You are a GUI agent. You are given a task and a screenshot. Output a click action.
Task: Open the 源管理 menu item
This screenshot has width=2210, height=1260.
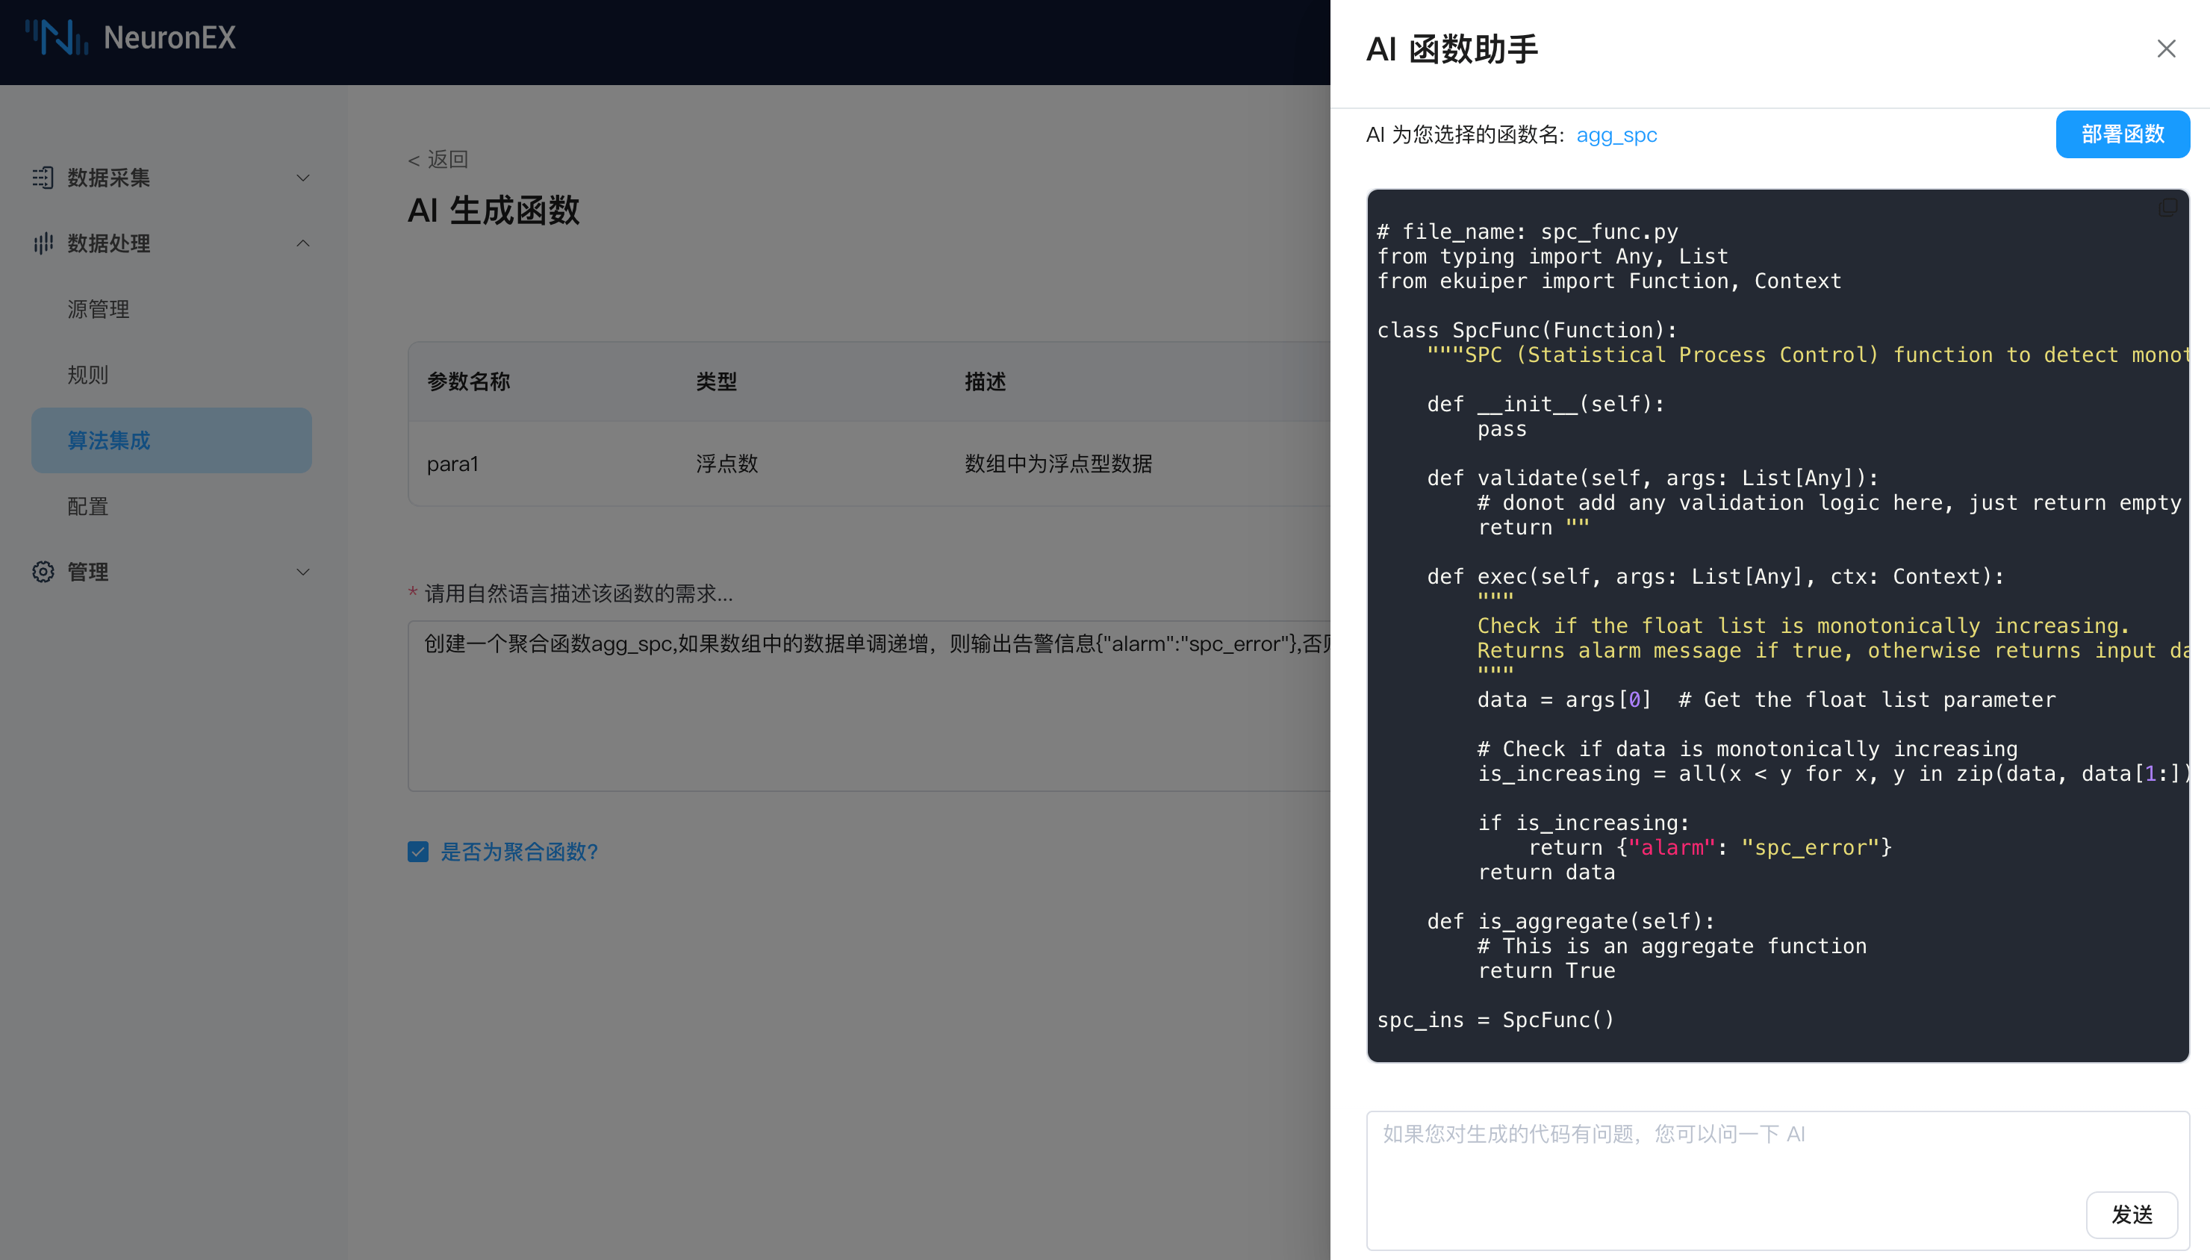click(x=99, y=309)
